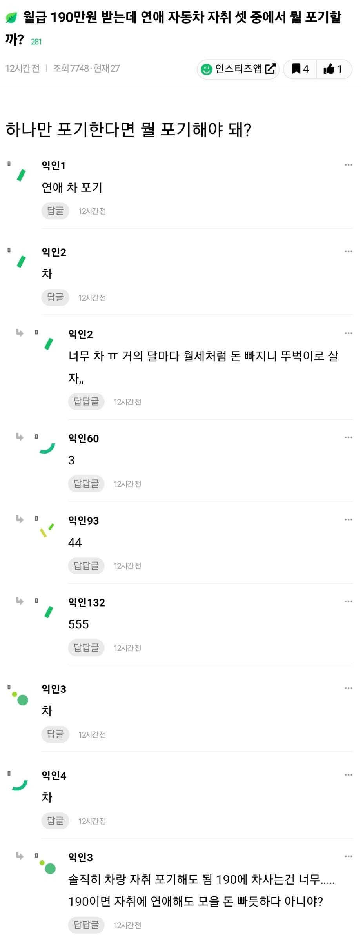Click the small marker left of 익인2's first comment
Image resolution: width=363 pixels, height=938 pixels.
pyautogui.click(x=9, y=250)
